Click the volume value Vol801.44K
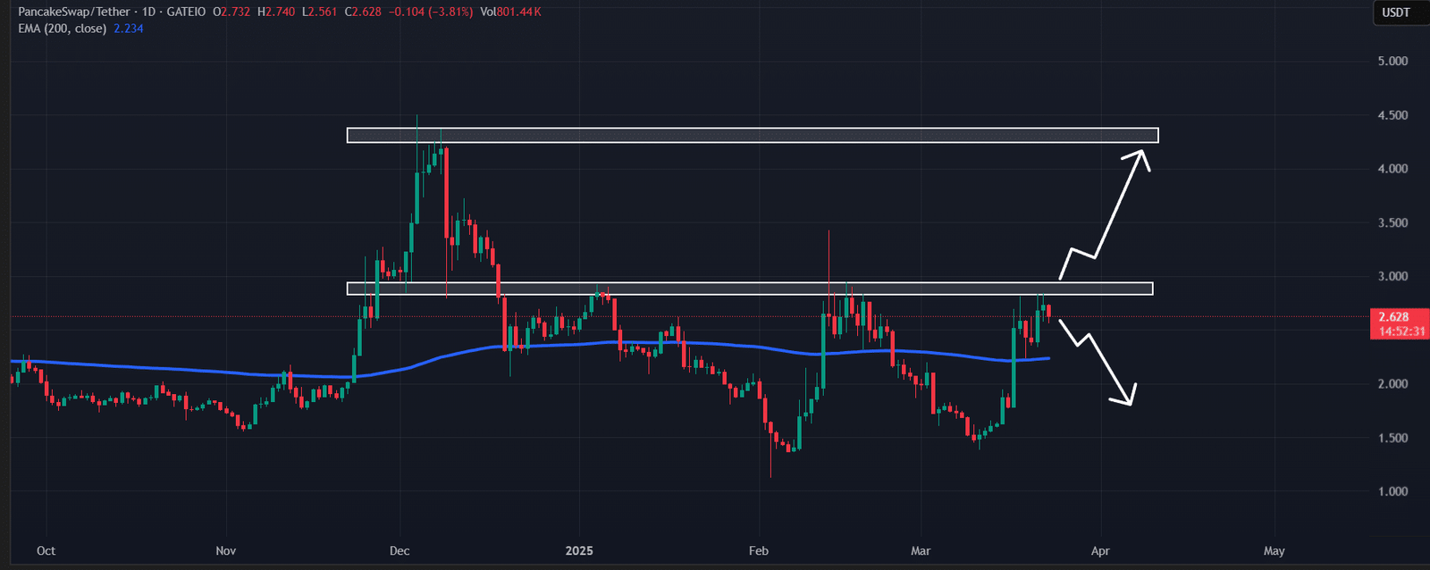Screen dimensions: 1430x570 pyautogui.click(x=510, y=13)
